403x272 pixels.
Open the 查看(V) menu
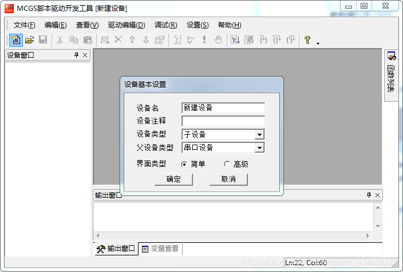(88, 25)
